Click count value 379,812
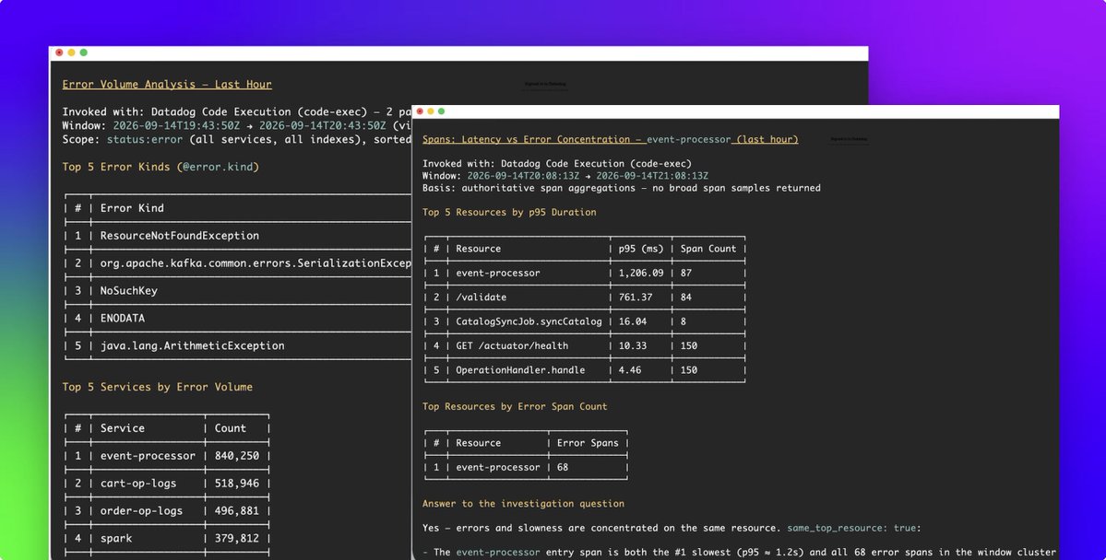The height and width of the screenshot is (560, 1106). (x=236, y=538)
